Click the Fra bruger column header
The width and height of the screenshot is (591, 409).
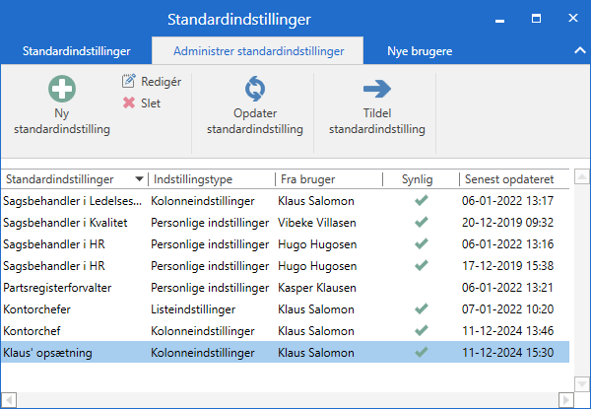[x=307, y=179]
